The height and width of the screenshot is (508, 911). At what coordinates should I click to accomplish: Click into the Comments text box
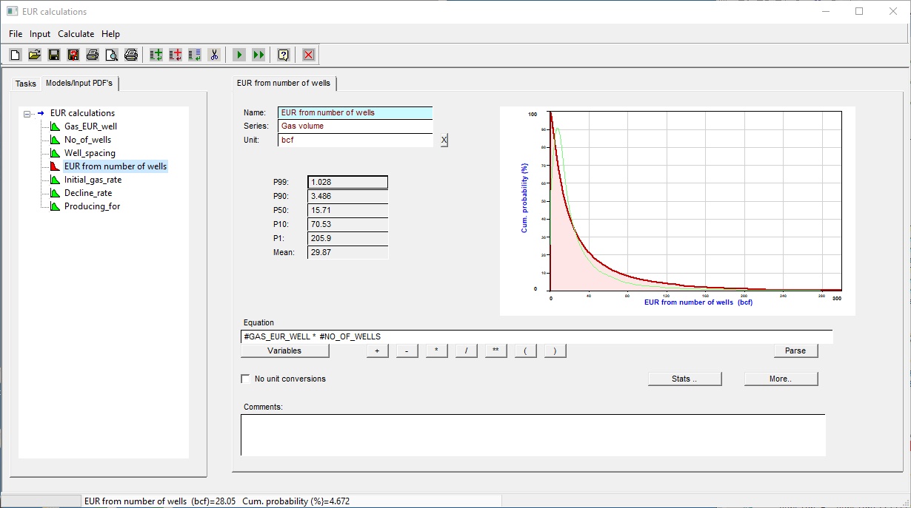(x=533, y=435)
